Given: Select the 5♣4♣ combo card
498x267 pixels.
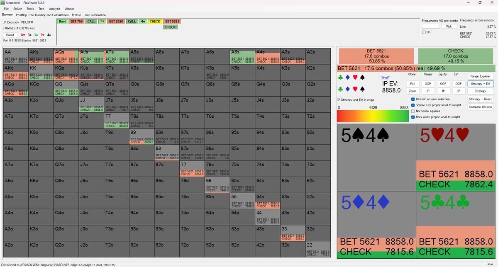Looking at the screenshot, I should click(456, 224).
